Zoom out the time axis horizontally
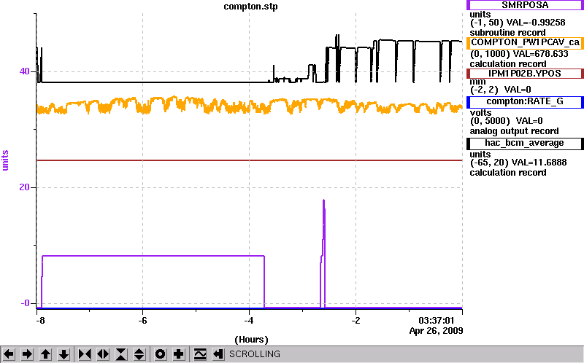Screen dimensions: 584x363 103,354
